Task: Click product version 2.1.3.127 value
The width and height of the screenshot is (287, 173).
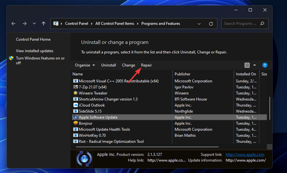Action: click(155, 155)
